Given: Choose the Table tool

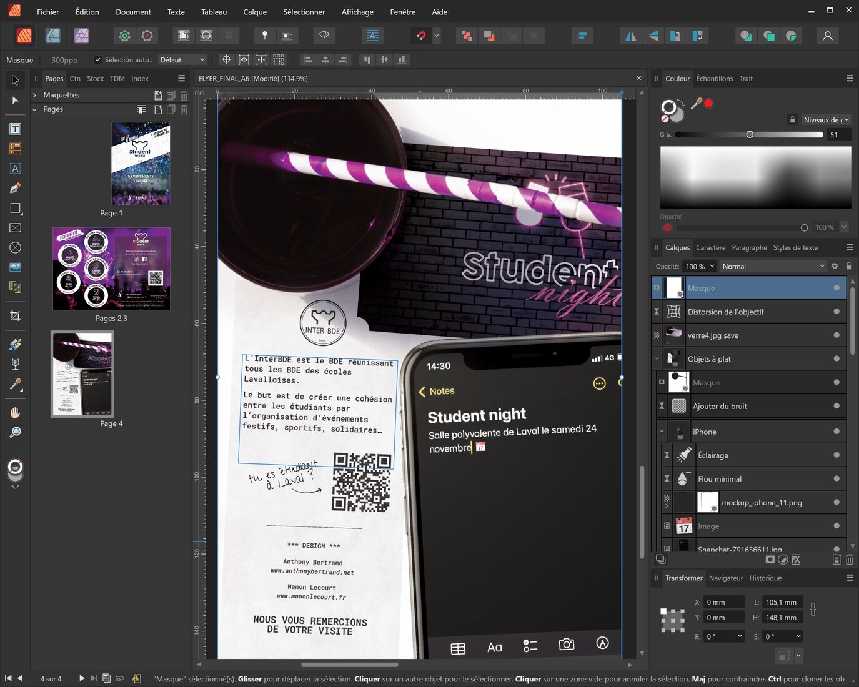Looking at the screenshot, I should coord(16,149).
